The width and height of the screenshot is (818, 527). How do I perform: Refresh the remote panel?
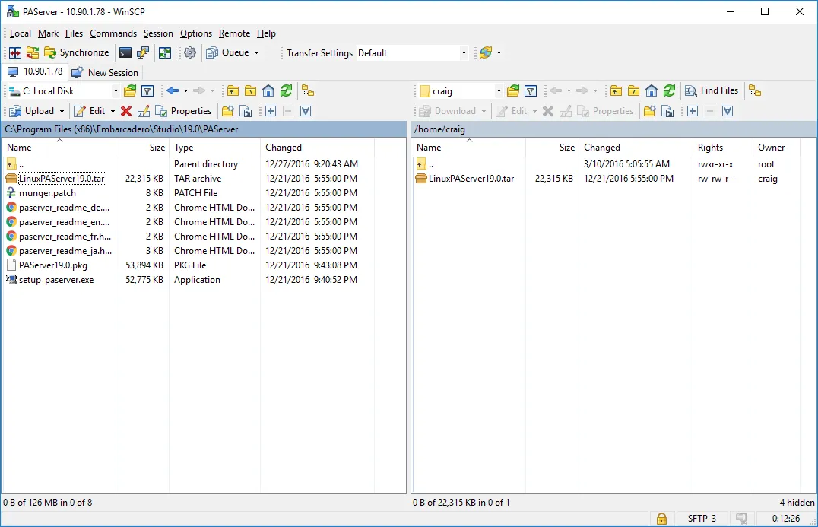click(669, 91)
